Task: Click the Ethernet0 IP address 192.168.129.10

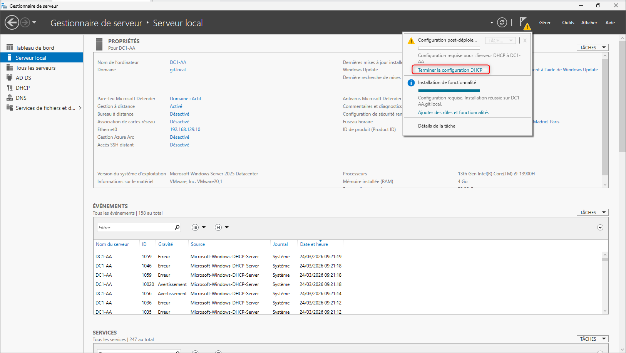Action: click(185, 129)
